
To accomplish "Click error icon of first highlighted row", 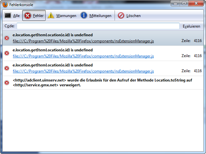I will [7, 38].
